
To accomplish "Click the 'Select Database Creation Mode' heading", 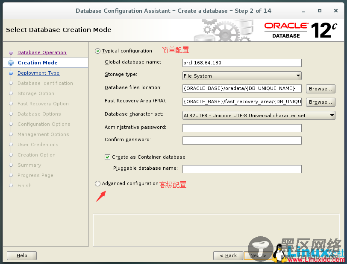I will pos(59,30).
